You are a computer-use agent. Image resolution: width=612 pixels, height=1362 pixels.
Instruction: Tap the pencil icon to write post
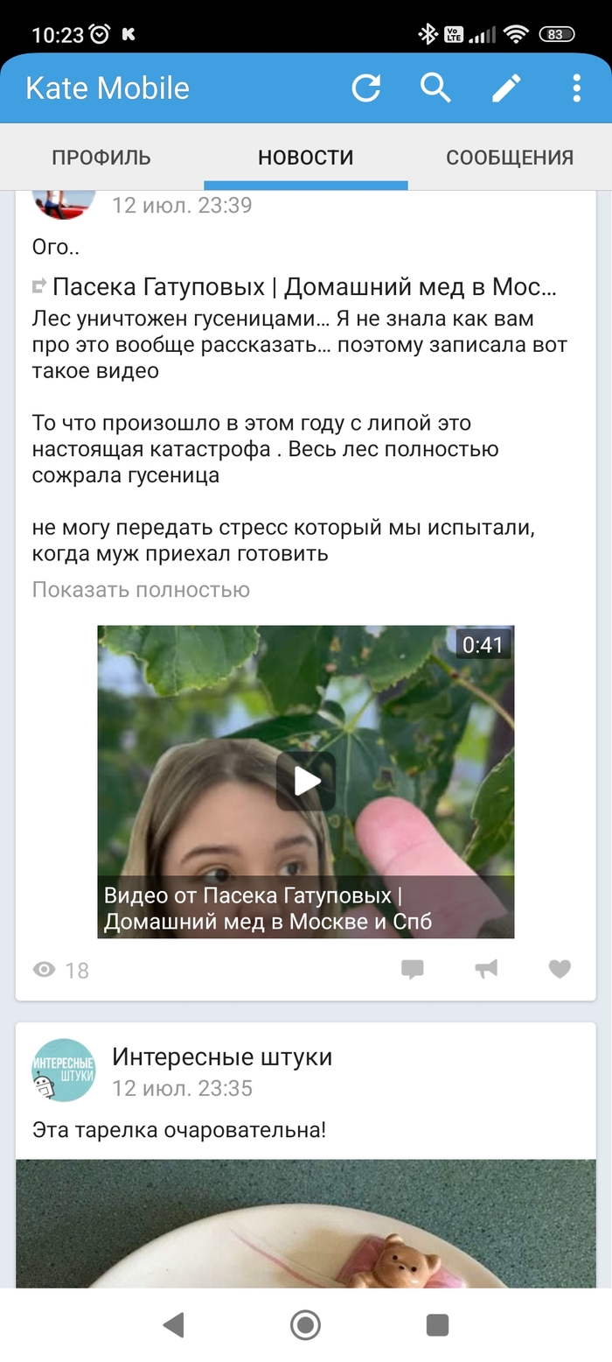tap(506, 88)
